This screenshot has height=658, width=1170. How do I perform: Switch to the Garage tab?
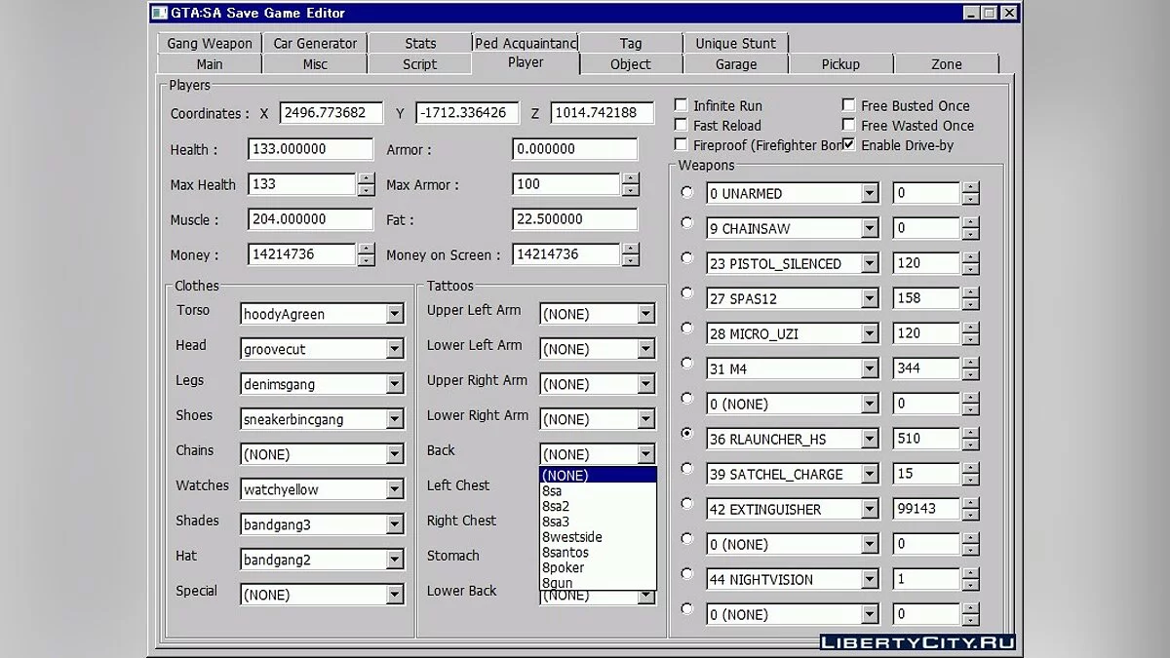(x=736, y=63)
